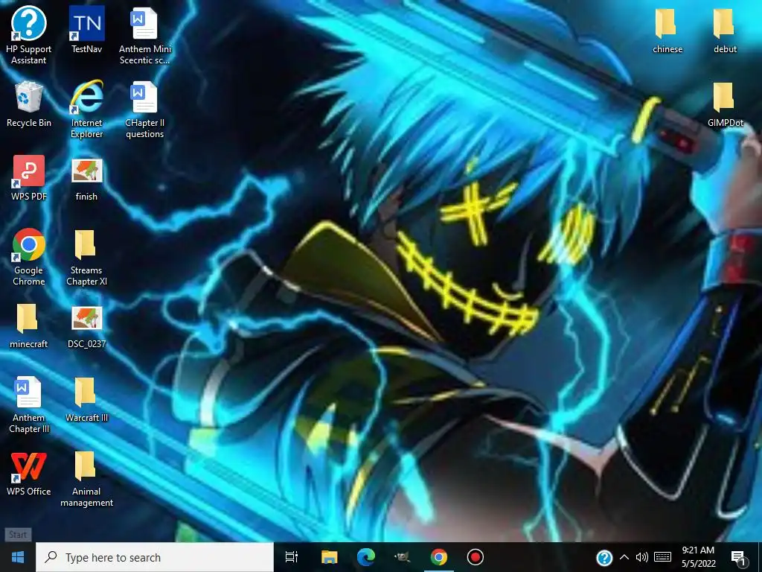Open Task View from the taskbar
This screenshot has height=572, width=762.
[x=292, y=557]
